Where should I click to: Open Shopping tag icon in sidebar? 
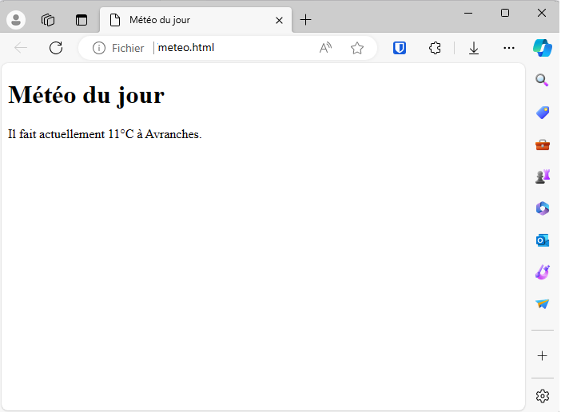coord(543,113)
